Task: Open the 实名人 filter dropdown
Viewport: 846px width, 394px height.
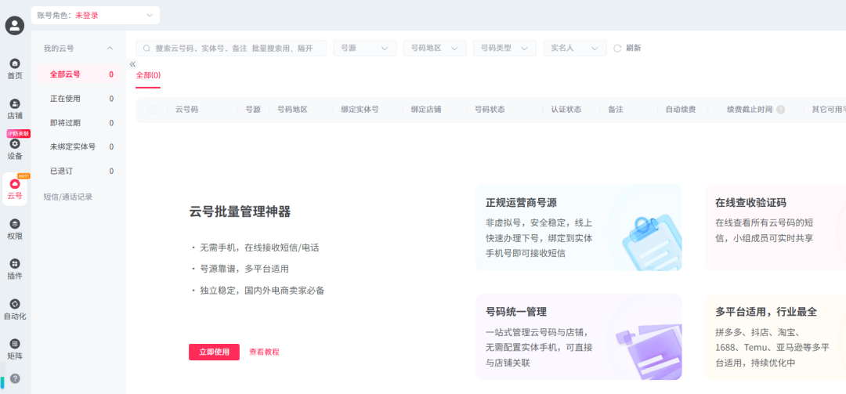Action: tap(575, 48)
